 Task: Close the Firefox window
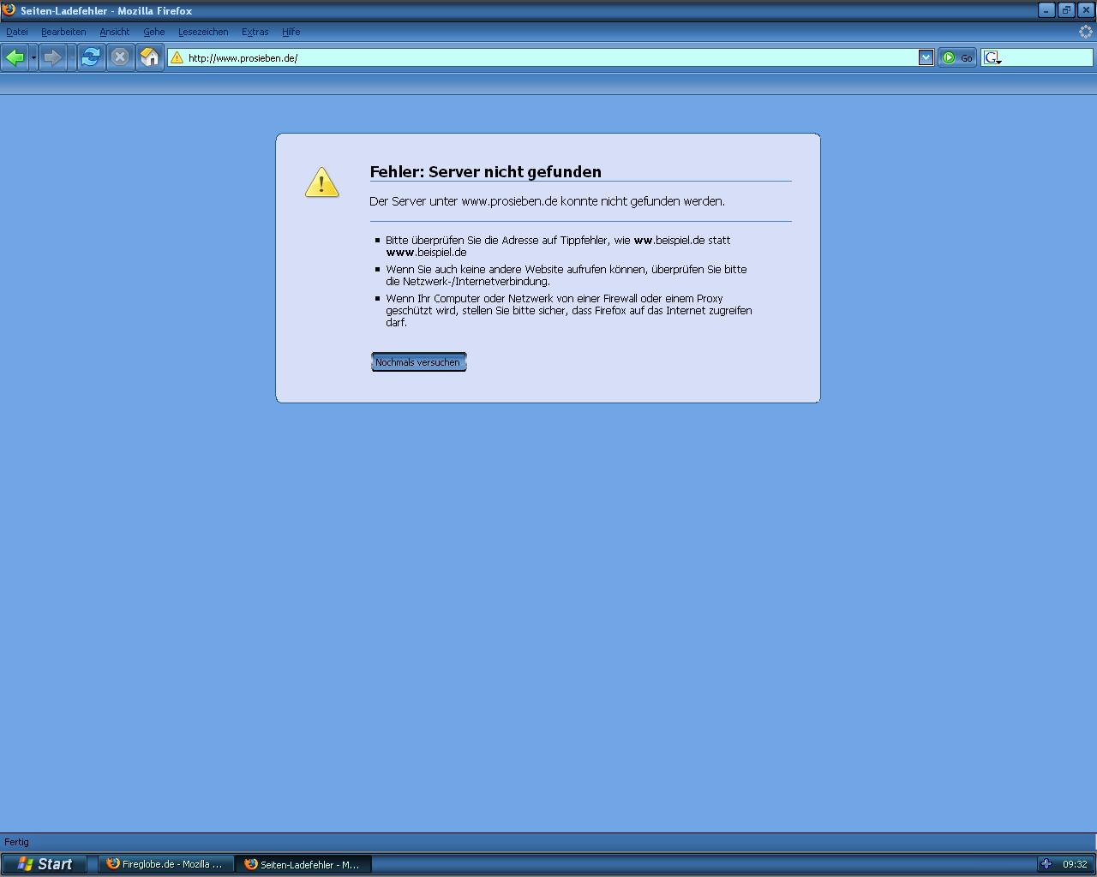tap(1086, 10)
